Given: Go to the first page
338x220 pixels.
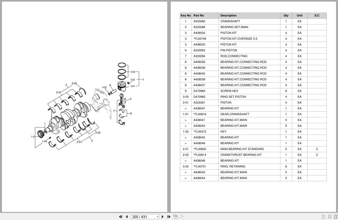Looking at the screenshot, I should [121, 217].
